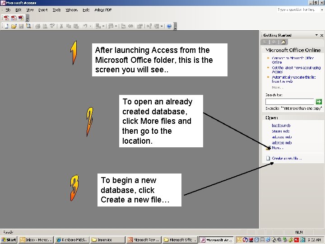Image resolution: width=325 pixels, height=244 pixels.
Task: Click Convert to Adobe PDF icon
Action: pyautogui.click(x=6, y=18)
